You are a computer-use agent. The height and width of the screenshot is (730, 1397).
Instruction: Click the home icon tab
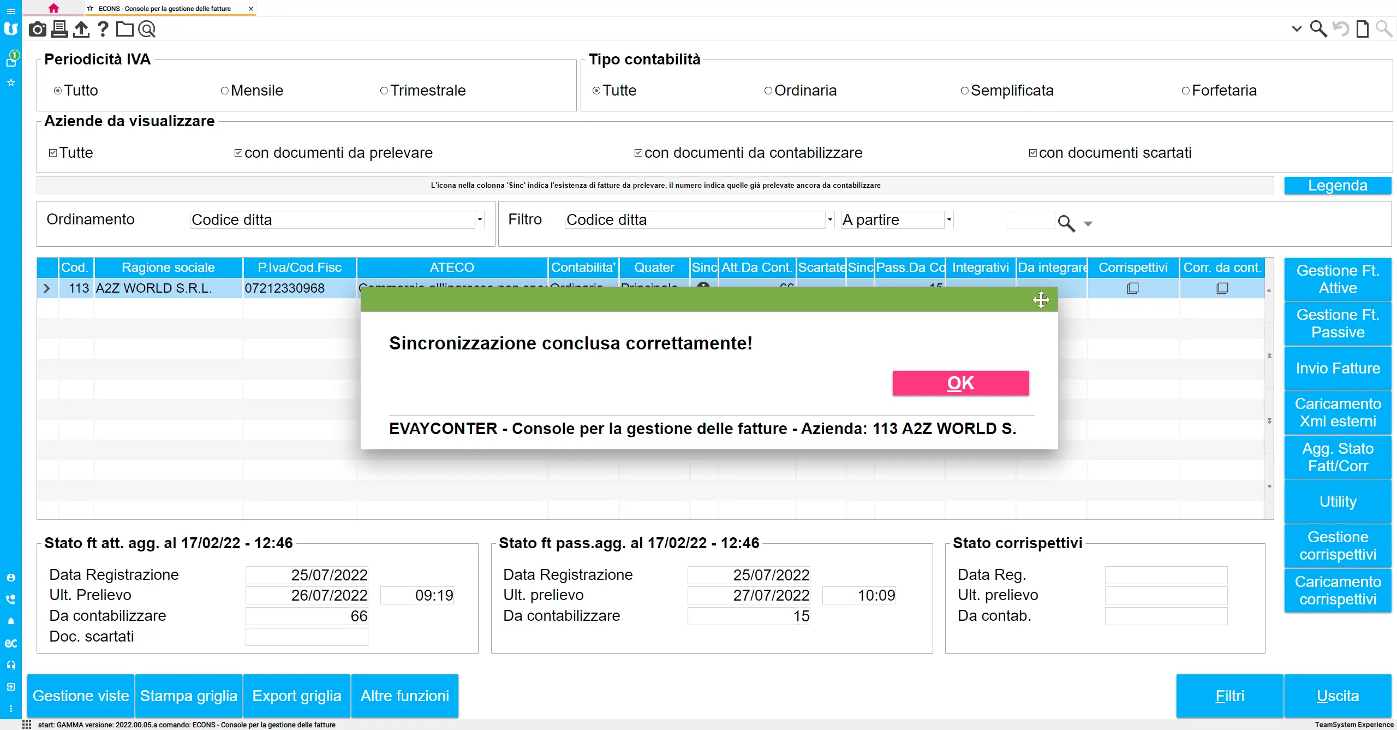click(x=53, y=8)
